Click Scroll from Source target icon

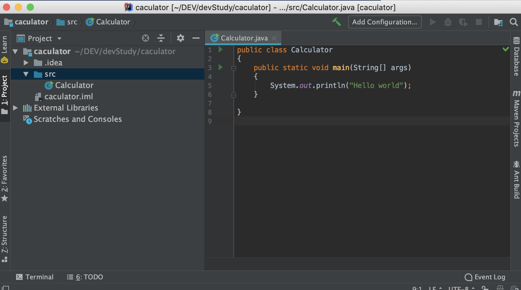(146, 38)
